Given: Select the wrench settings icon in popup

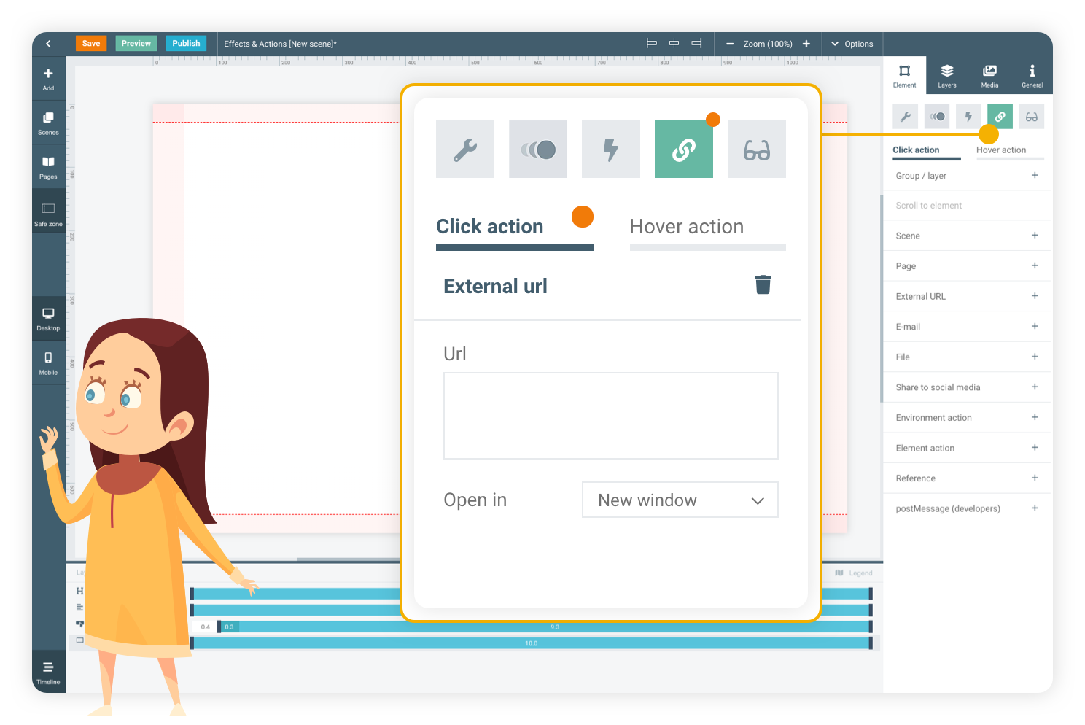Looking at the screenshot, I should click(465, 150).
